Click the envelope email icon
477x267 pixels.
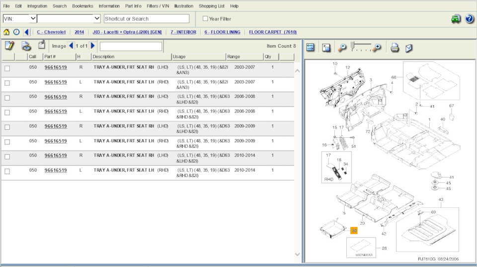408,48
